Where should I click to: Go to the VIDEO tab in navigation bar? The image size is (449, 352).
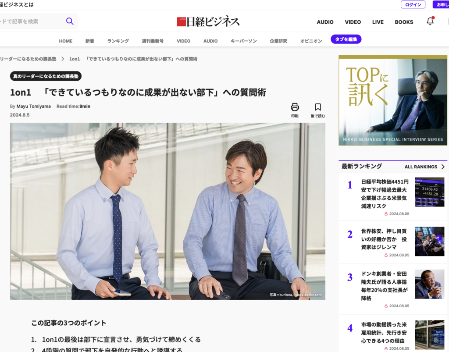(184, 41)
